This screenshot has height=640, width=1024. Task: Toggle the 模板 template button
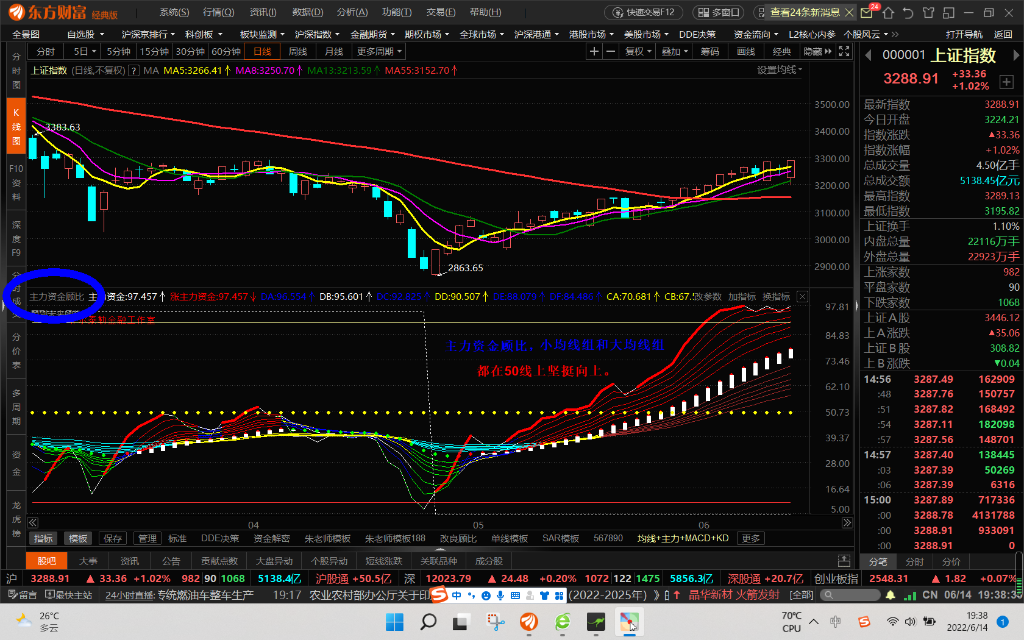(78, 538)
